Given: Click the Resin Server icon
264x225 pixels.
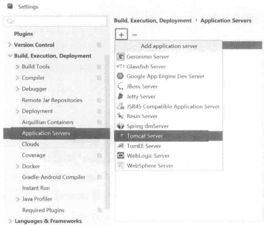Looking at the screenshot, I should (120, 116).
